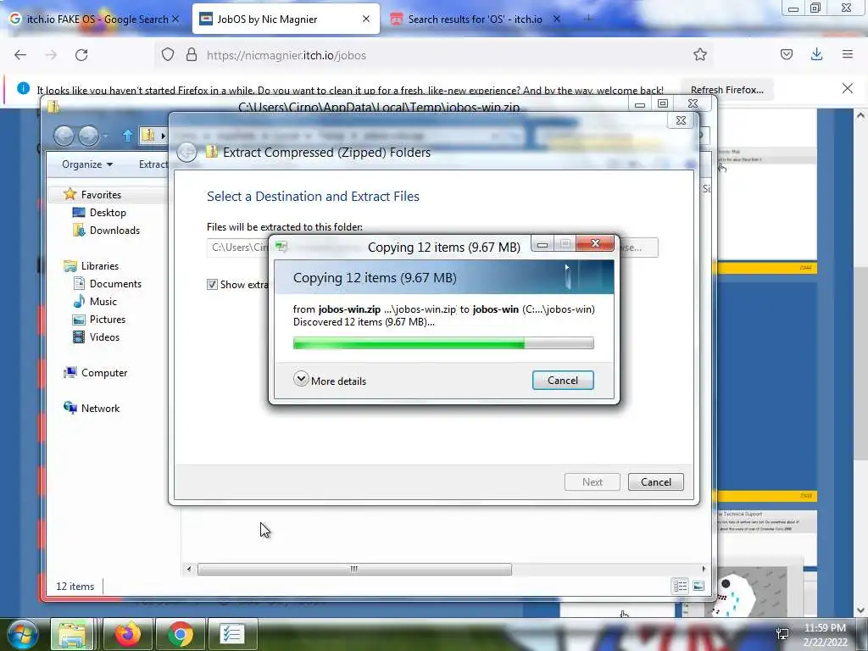Open checklist app in taskbar
This screenshot has width=868, height=651.
pos(232,634)
